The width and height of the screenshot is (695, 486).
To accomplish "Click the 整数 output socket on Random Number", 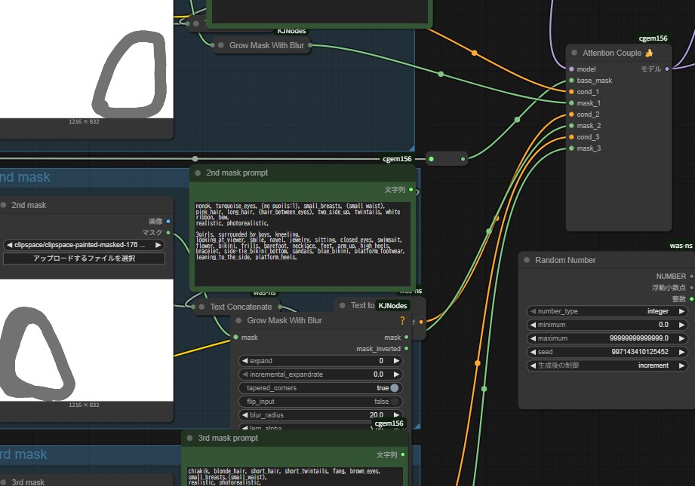I will [691, 299].
